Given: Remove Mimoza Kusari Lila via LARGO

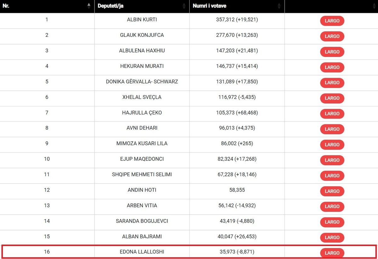Looking at the screenshot, I should click(x=332, y=145).
